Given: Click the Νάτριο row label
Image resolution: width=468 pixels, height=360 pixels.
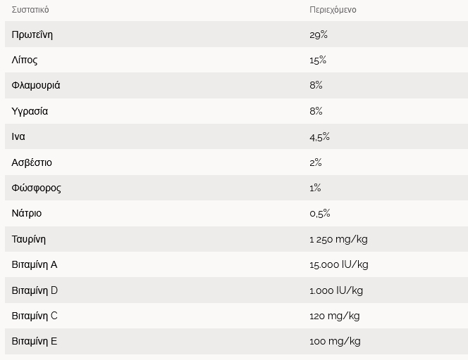Looking at the screenshot, I should [x=27, y=213].
